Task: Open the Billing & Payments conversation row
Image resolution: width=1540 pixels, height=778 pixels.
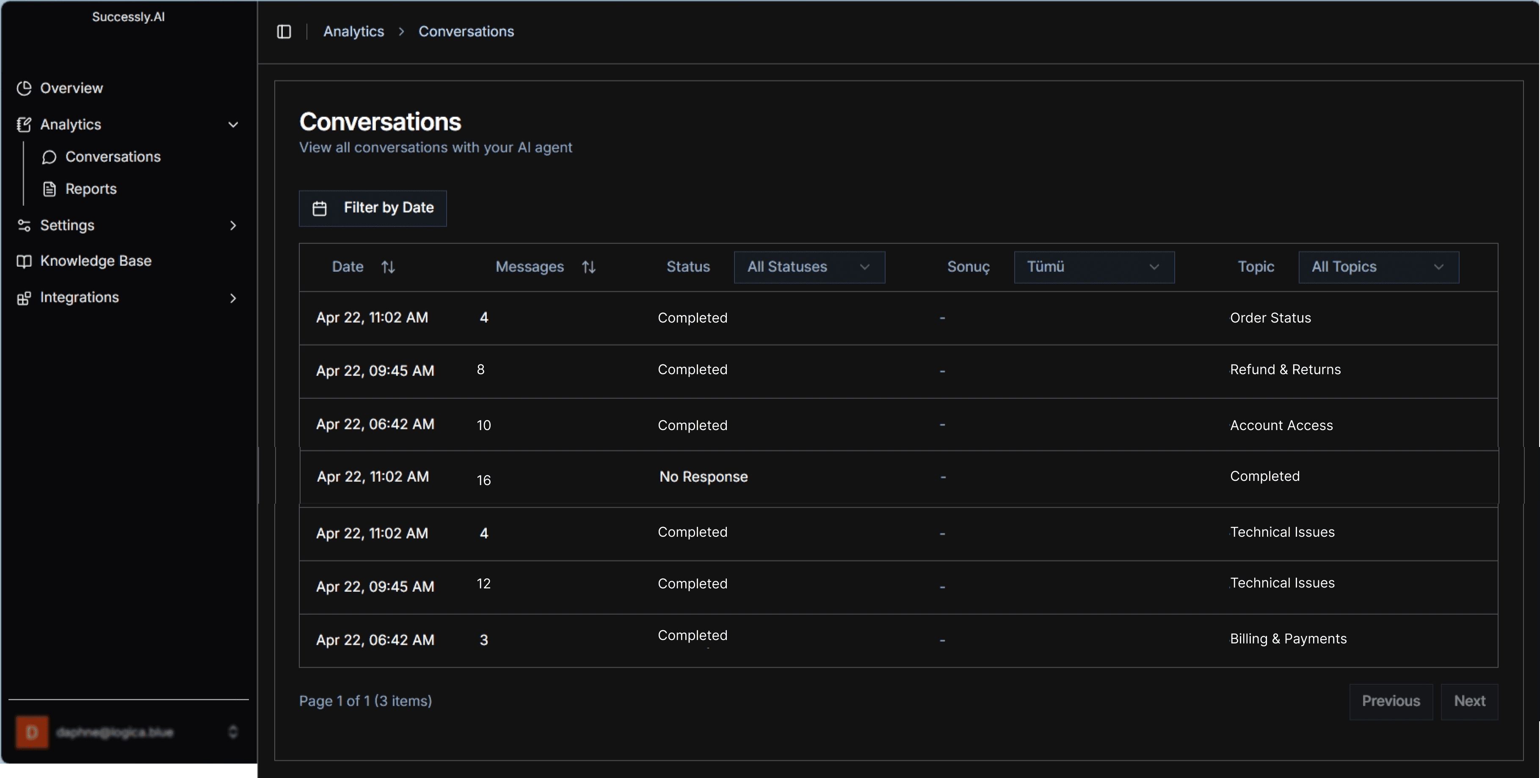Action: coord(899,640)
